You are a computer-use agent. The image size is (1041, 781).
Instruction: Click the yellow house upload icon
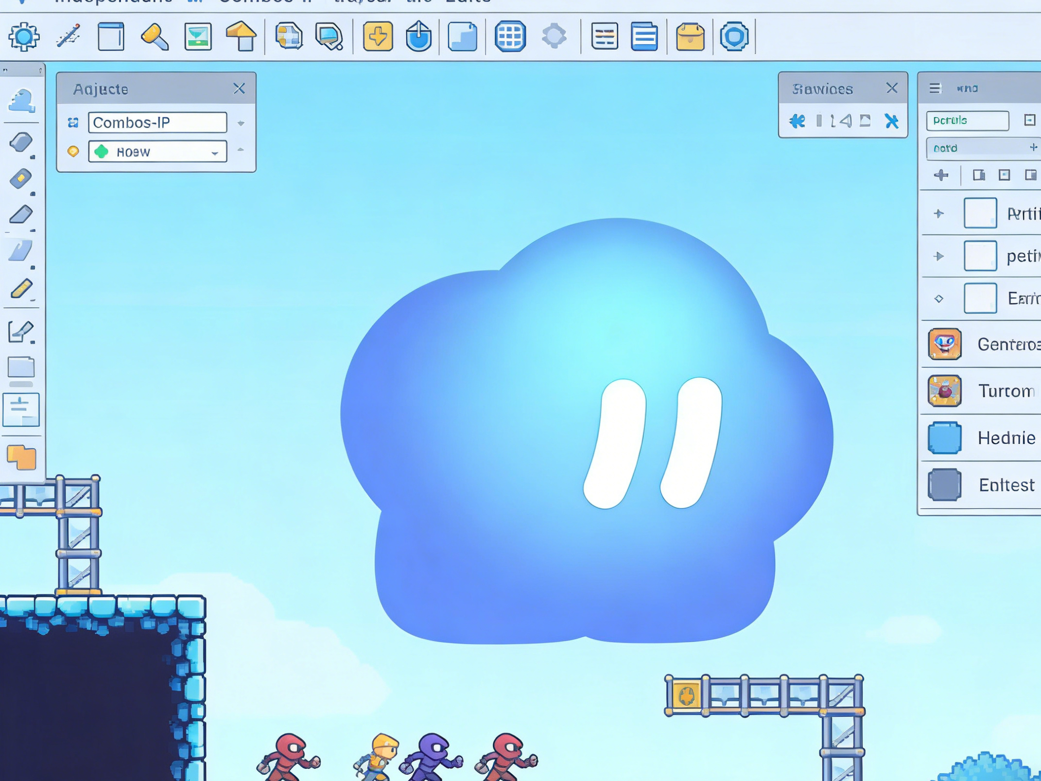tap(241, 36)
